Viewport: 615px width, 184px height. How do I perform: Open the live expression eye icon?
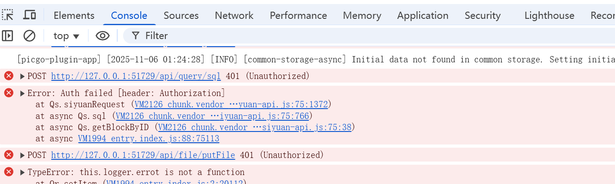102,35
